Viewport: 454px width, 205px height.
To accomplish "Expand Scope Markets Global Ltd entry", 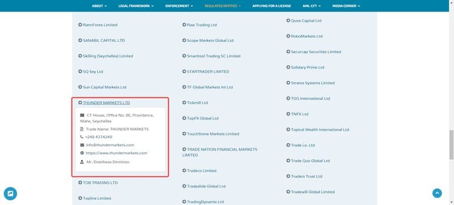I will 208,40.
